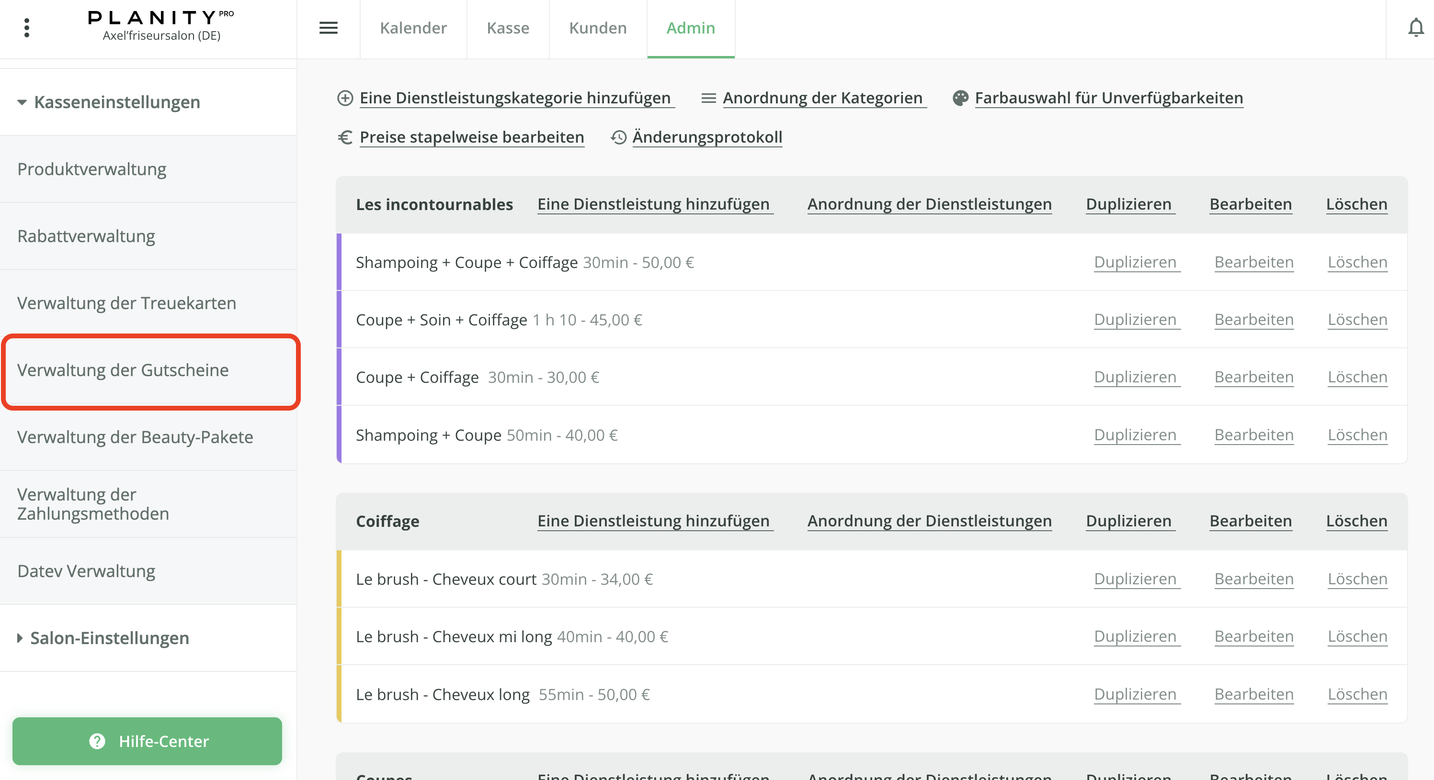Open Rabattverwaltung in the sidebar

point(148,236)
